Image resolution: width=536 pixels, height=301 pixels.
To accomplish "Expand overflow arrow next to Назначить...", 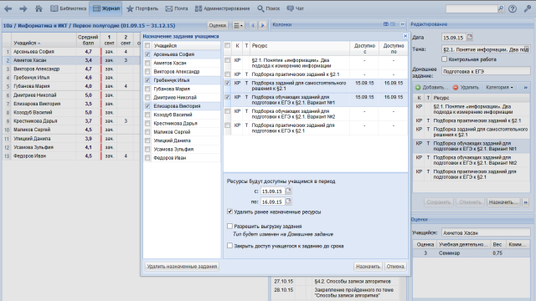I will pyautogui.click(x=526, y=202).
